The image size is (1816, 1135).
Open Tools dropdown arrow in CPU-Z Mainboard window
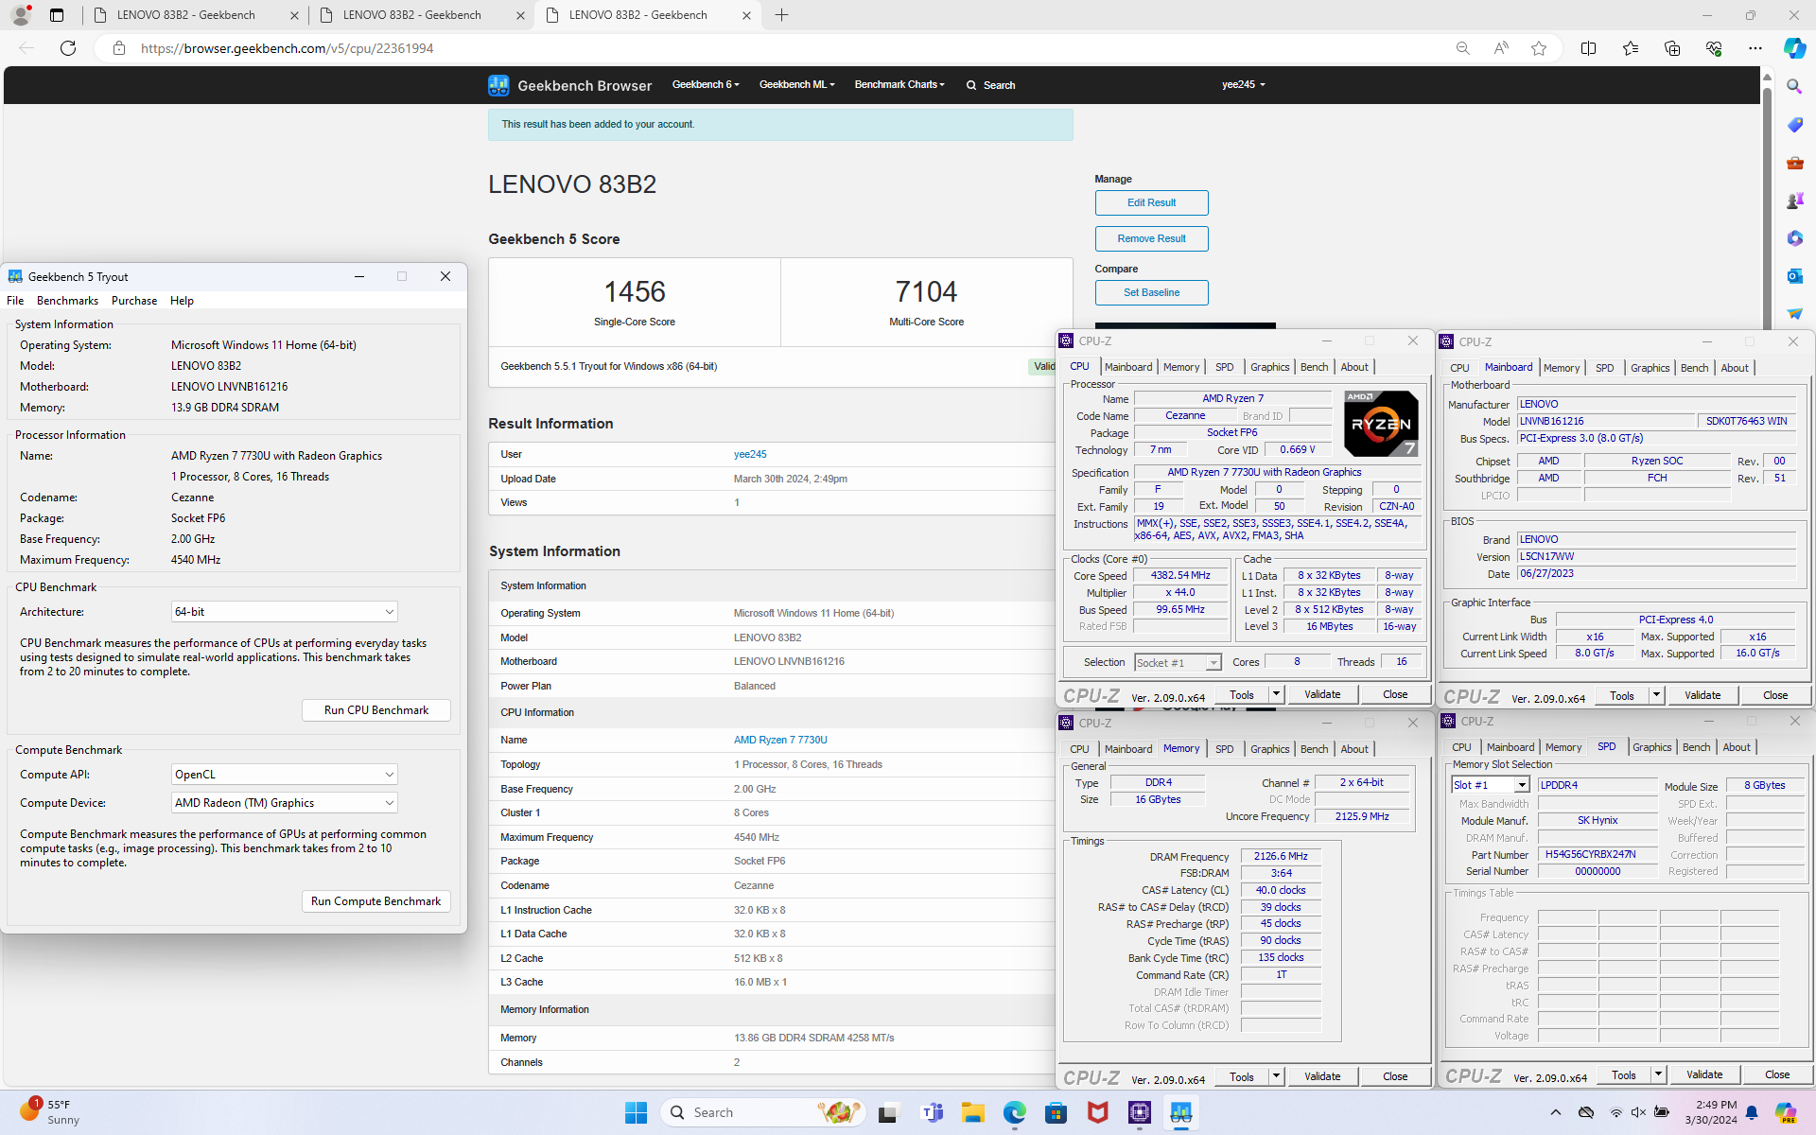click(1655, 696)
